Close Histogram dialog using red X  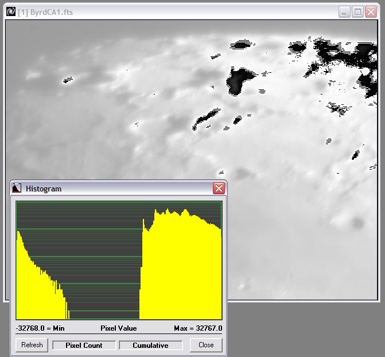tap(219, 188)
